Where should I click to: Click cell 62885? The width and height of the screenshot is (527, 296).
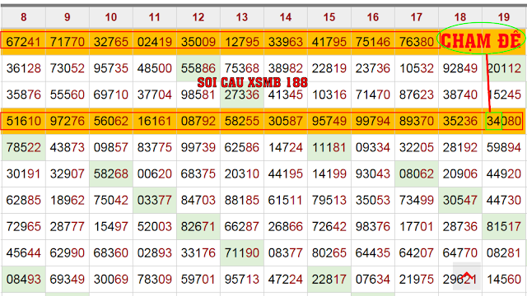click(24, 200)
